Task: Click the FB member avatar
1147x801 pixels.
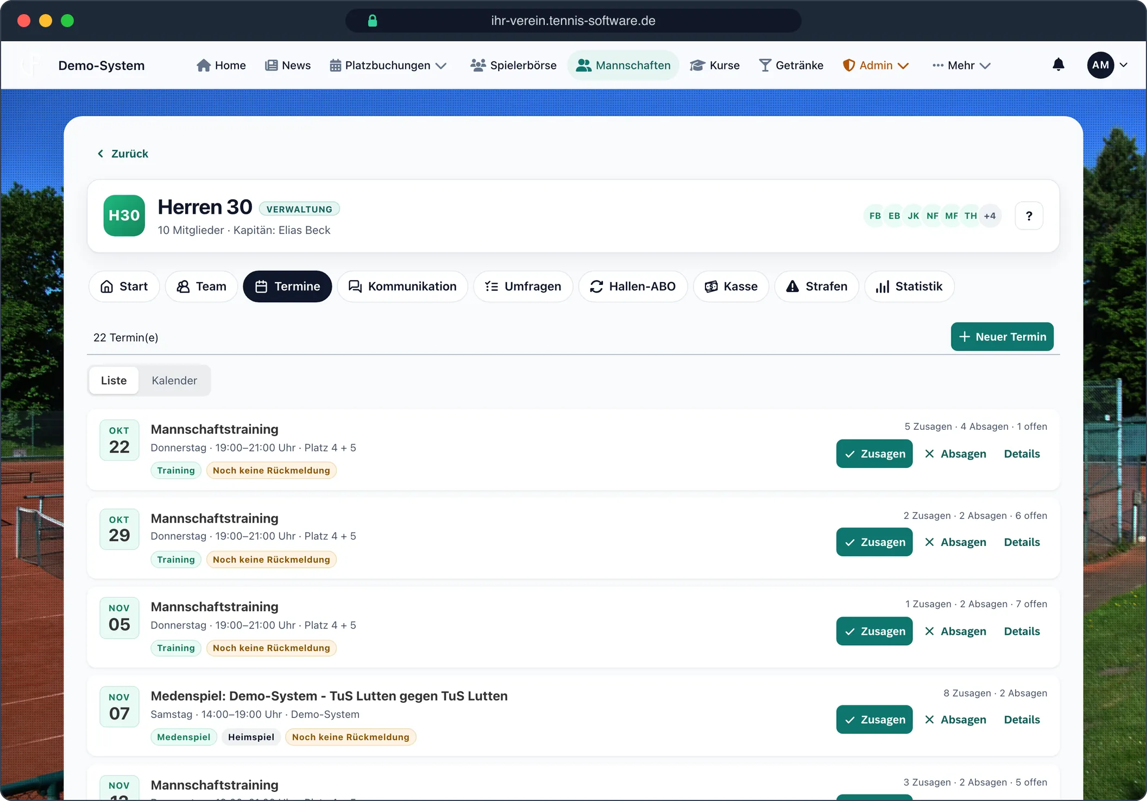Action: [875, 216]
